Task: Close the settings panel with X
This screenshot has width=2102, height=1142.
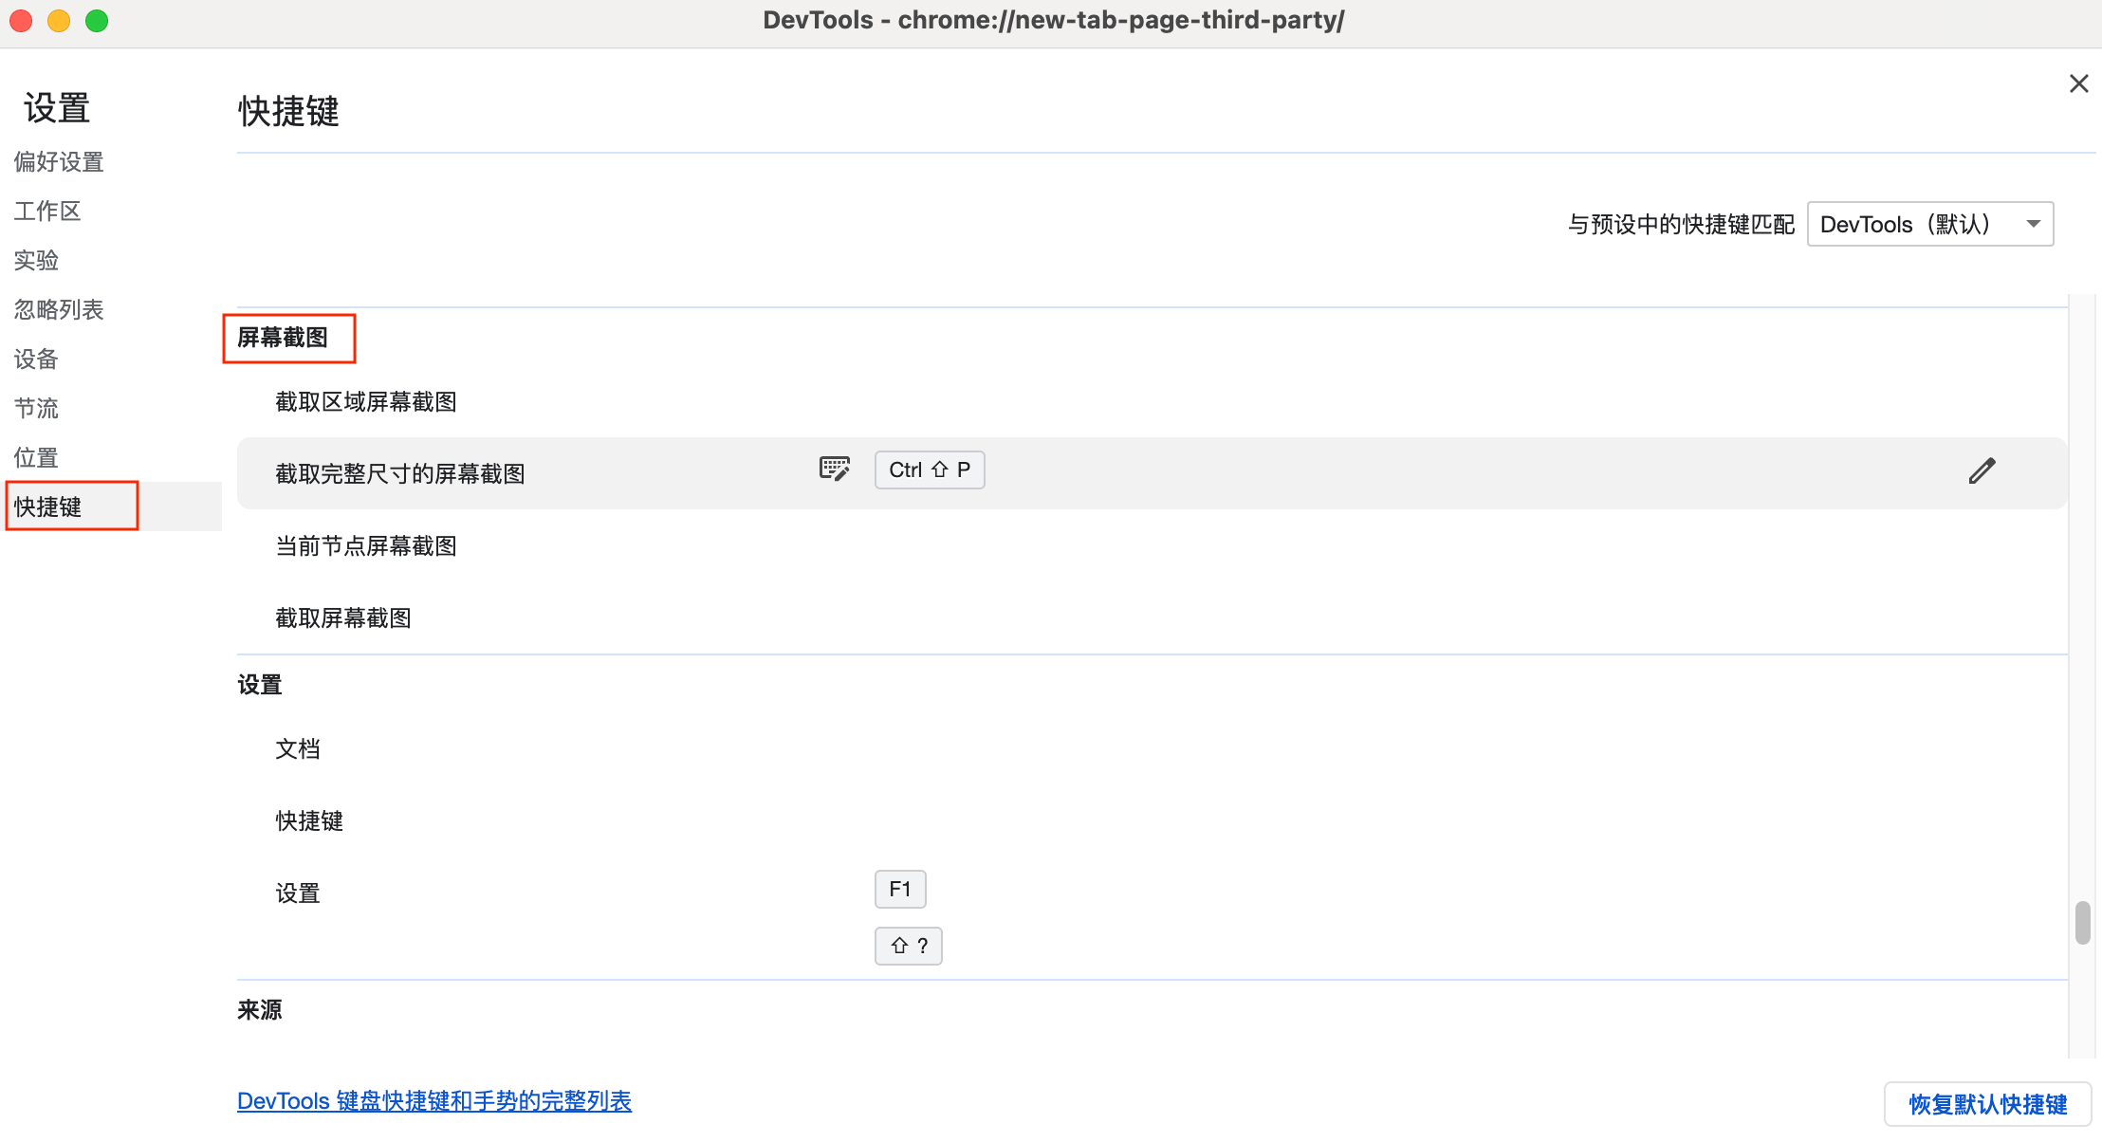Action: (x=2078, y=84)
